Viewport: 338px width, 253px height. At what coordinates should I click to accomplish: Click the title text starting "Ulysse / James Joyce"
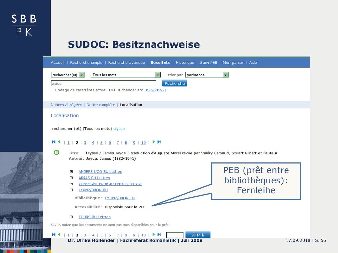click(182, 153)
